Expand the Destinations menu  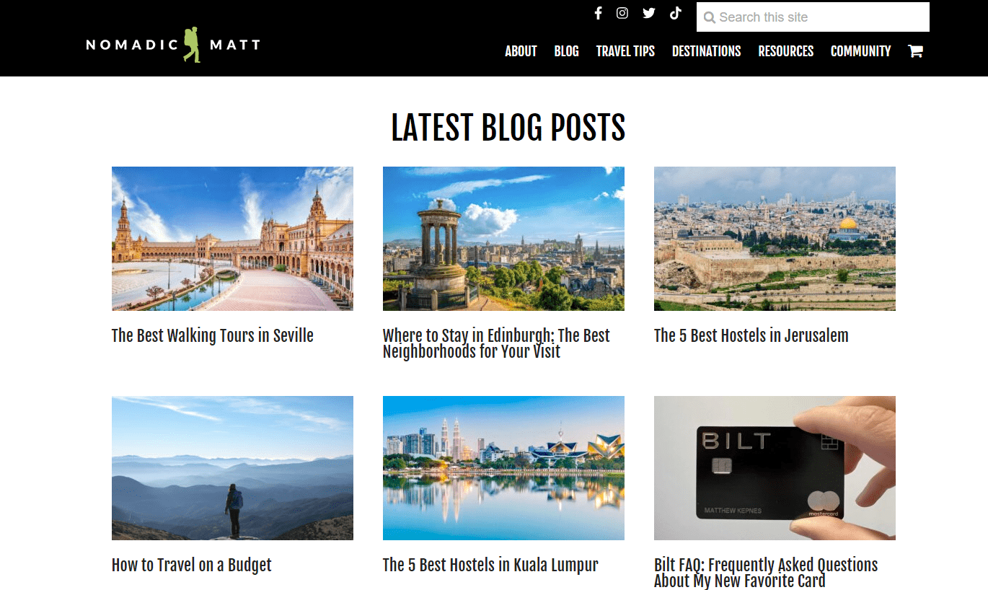tap(706, 51)
